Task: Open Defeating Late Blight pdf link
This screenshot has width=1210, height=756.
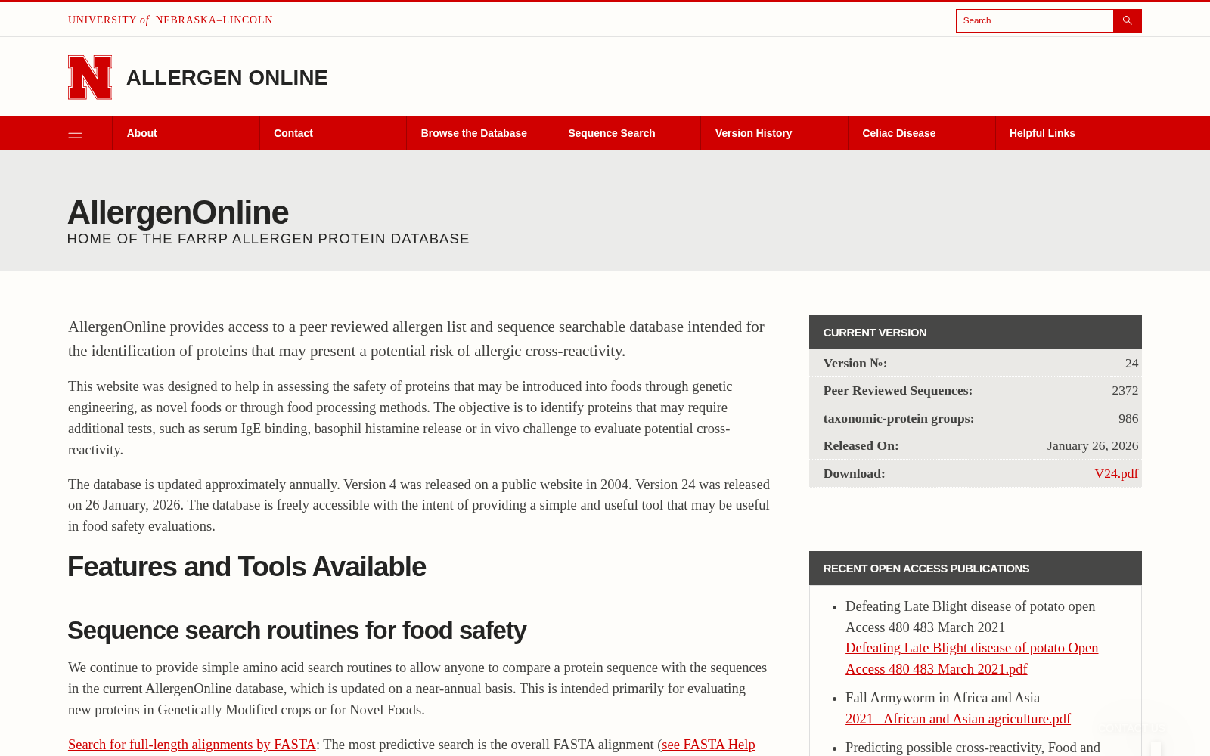Action: pyautogui.click(x=972, y=658)
